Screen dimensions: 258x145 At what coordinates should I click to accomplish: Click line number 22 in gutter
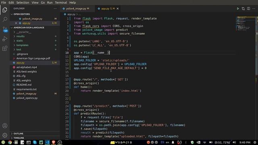coord(67,99)
